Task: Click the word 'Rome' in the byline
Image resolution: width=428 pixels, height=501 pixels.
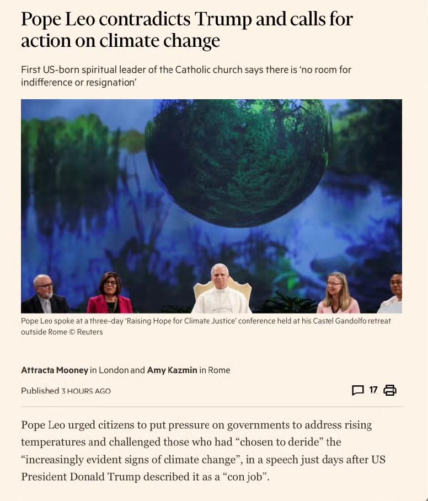Action: click(x=219, y=370)
